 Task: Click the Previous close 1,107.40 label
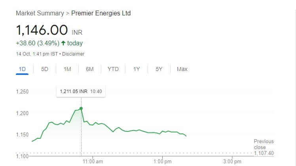(264, 147)
